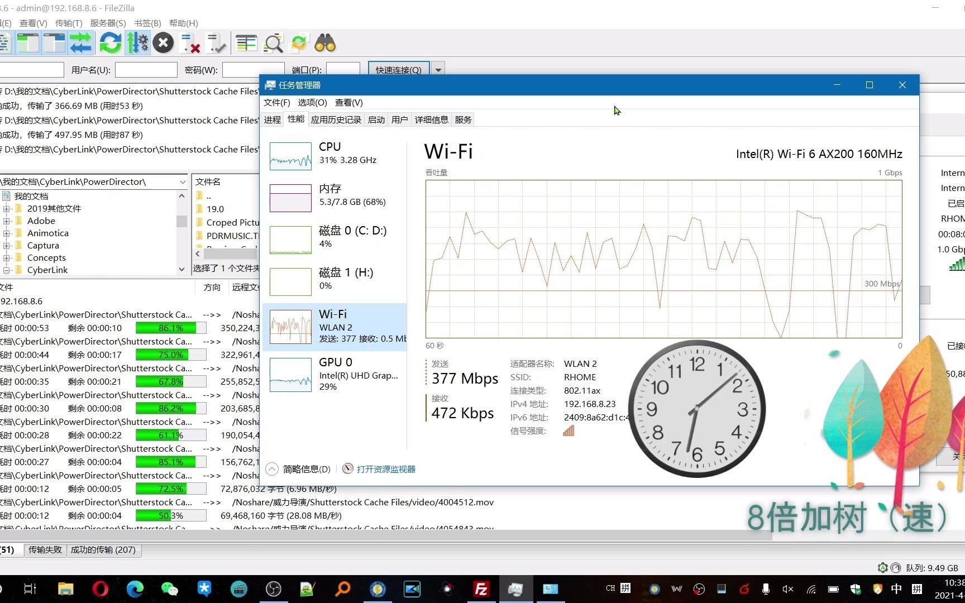Refresh the file and folder lists

pyautogui.click(x=110, y=43)
